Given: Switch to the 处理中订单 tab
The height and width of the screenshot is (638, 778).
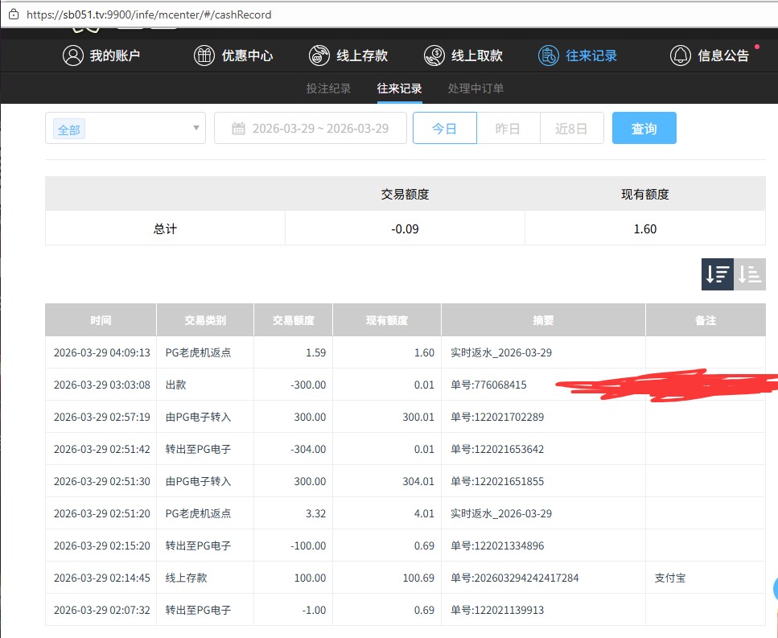Looking at the screenshot, I should click(475, 88).
